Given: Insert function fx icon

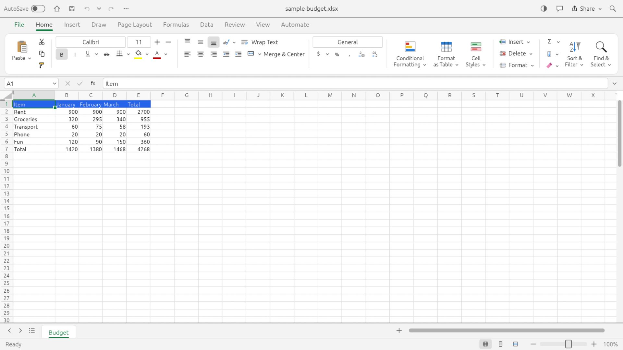Looking at the screenshot, I should coord(93,83).
